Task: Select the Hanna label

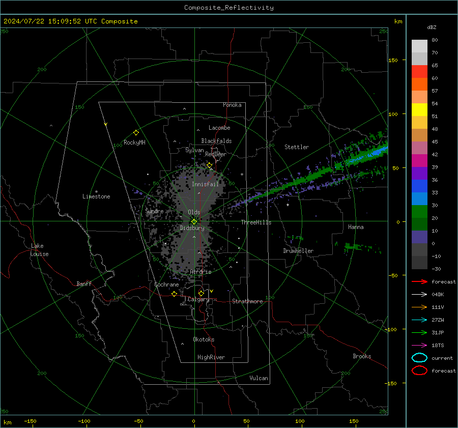Action: (x=356, y=227)
